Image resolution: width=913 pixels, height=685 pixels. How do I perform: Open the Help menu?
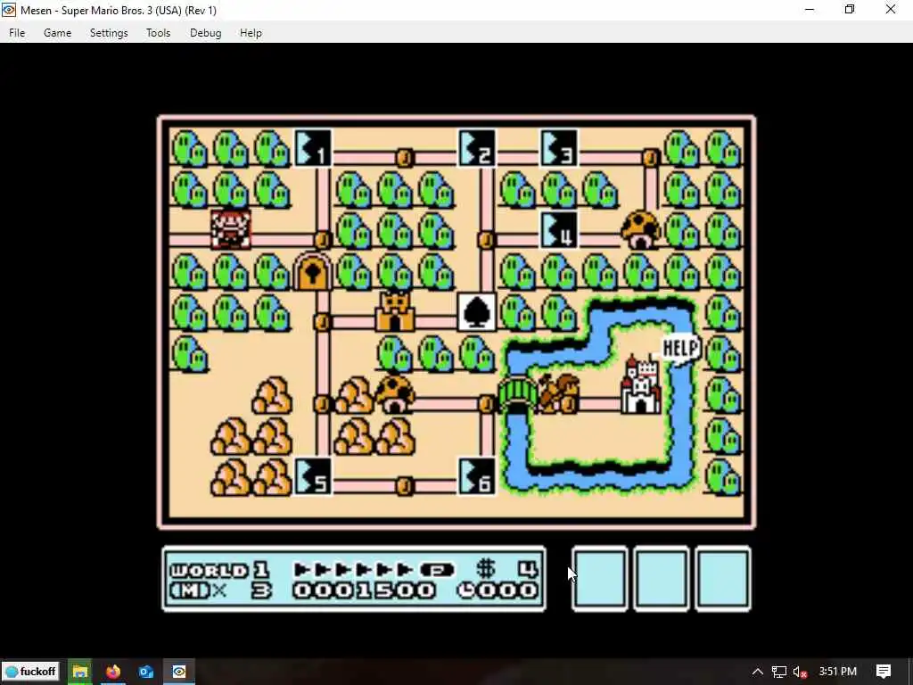tap(251, 33)
